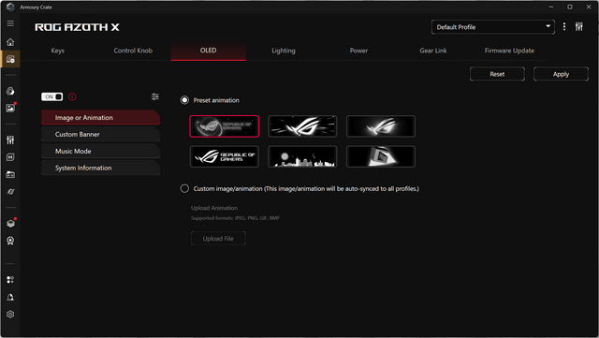This screenshot has width=599, height=338.
Task: Open the Firmware Update tab
Action: tap(509, 51)
